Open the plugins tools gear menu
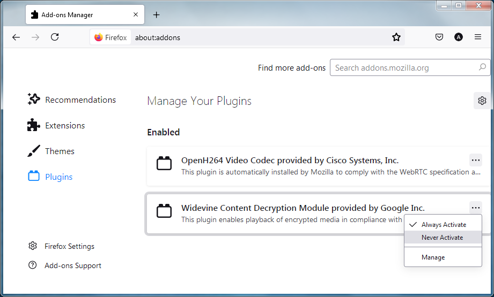 [482, 101]
